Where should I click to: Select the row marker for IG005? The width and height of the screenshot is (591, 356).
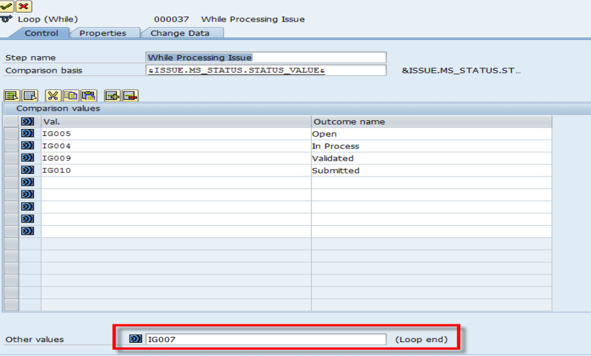click(11, 133)
